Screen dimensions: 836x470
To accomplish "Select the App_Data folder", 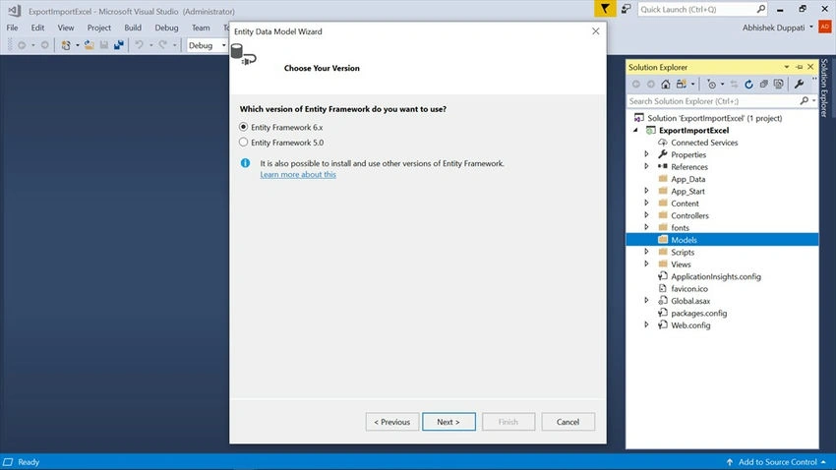I will pyautogui.click(x=687, y=179).
